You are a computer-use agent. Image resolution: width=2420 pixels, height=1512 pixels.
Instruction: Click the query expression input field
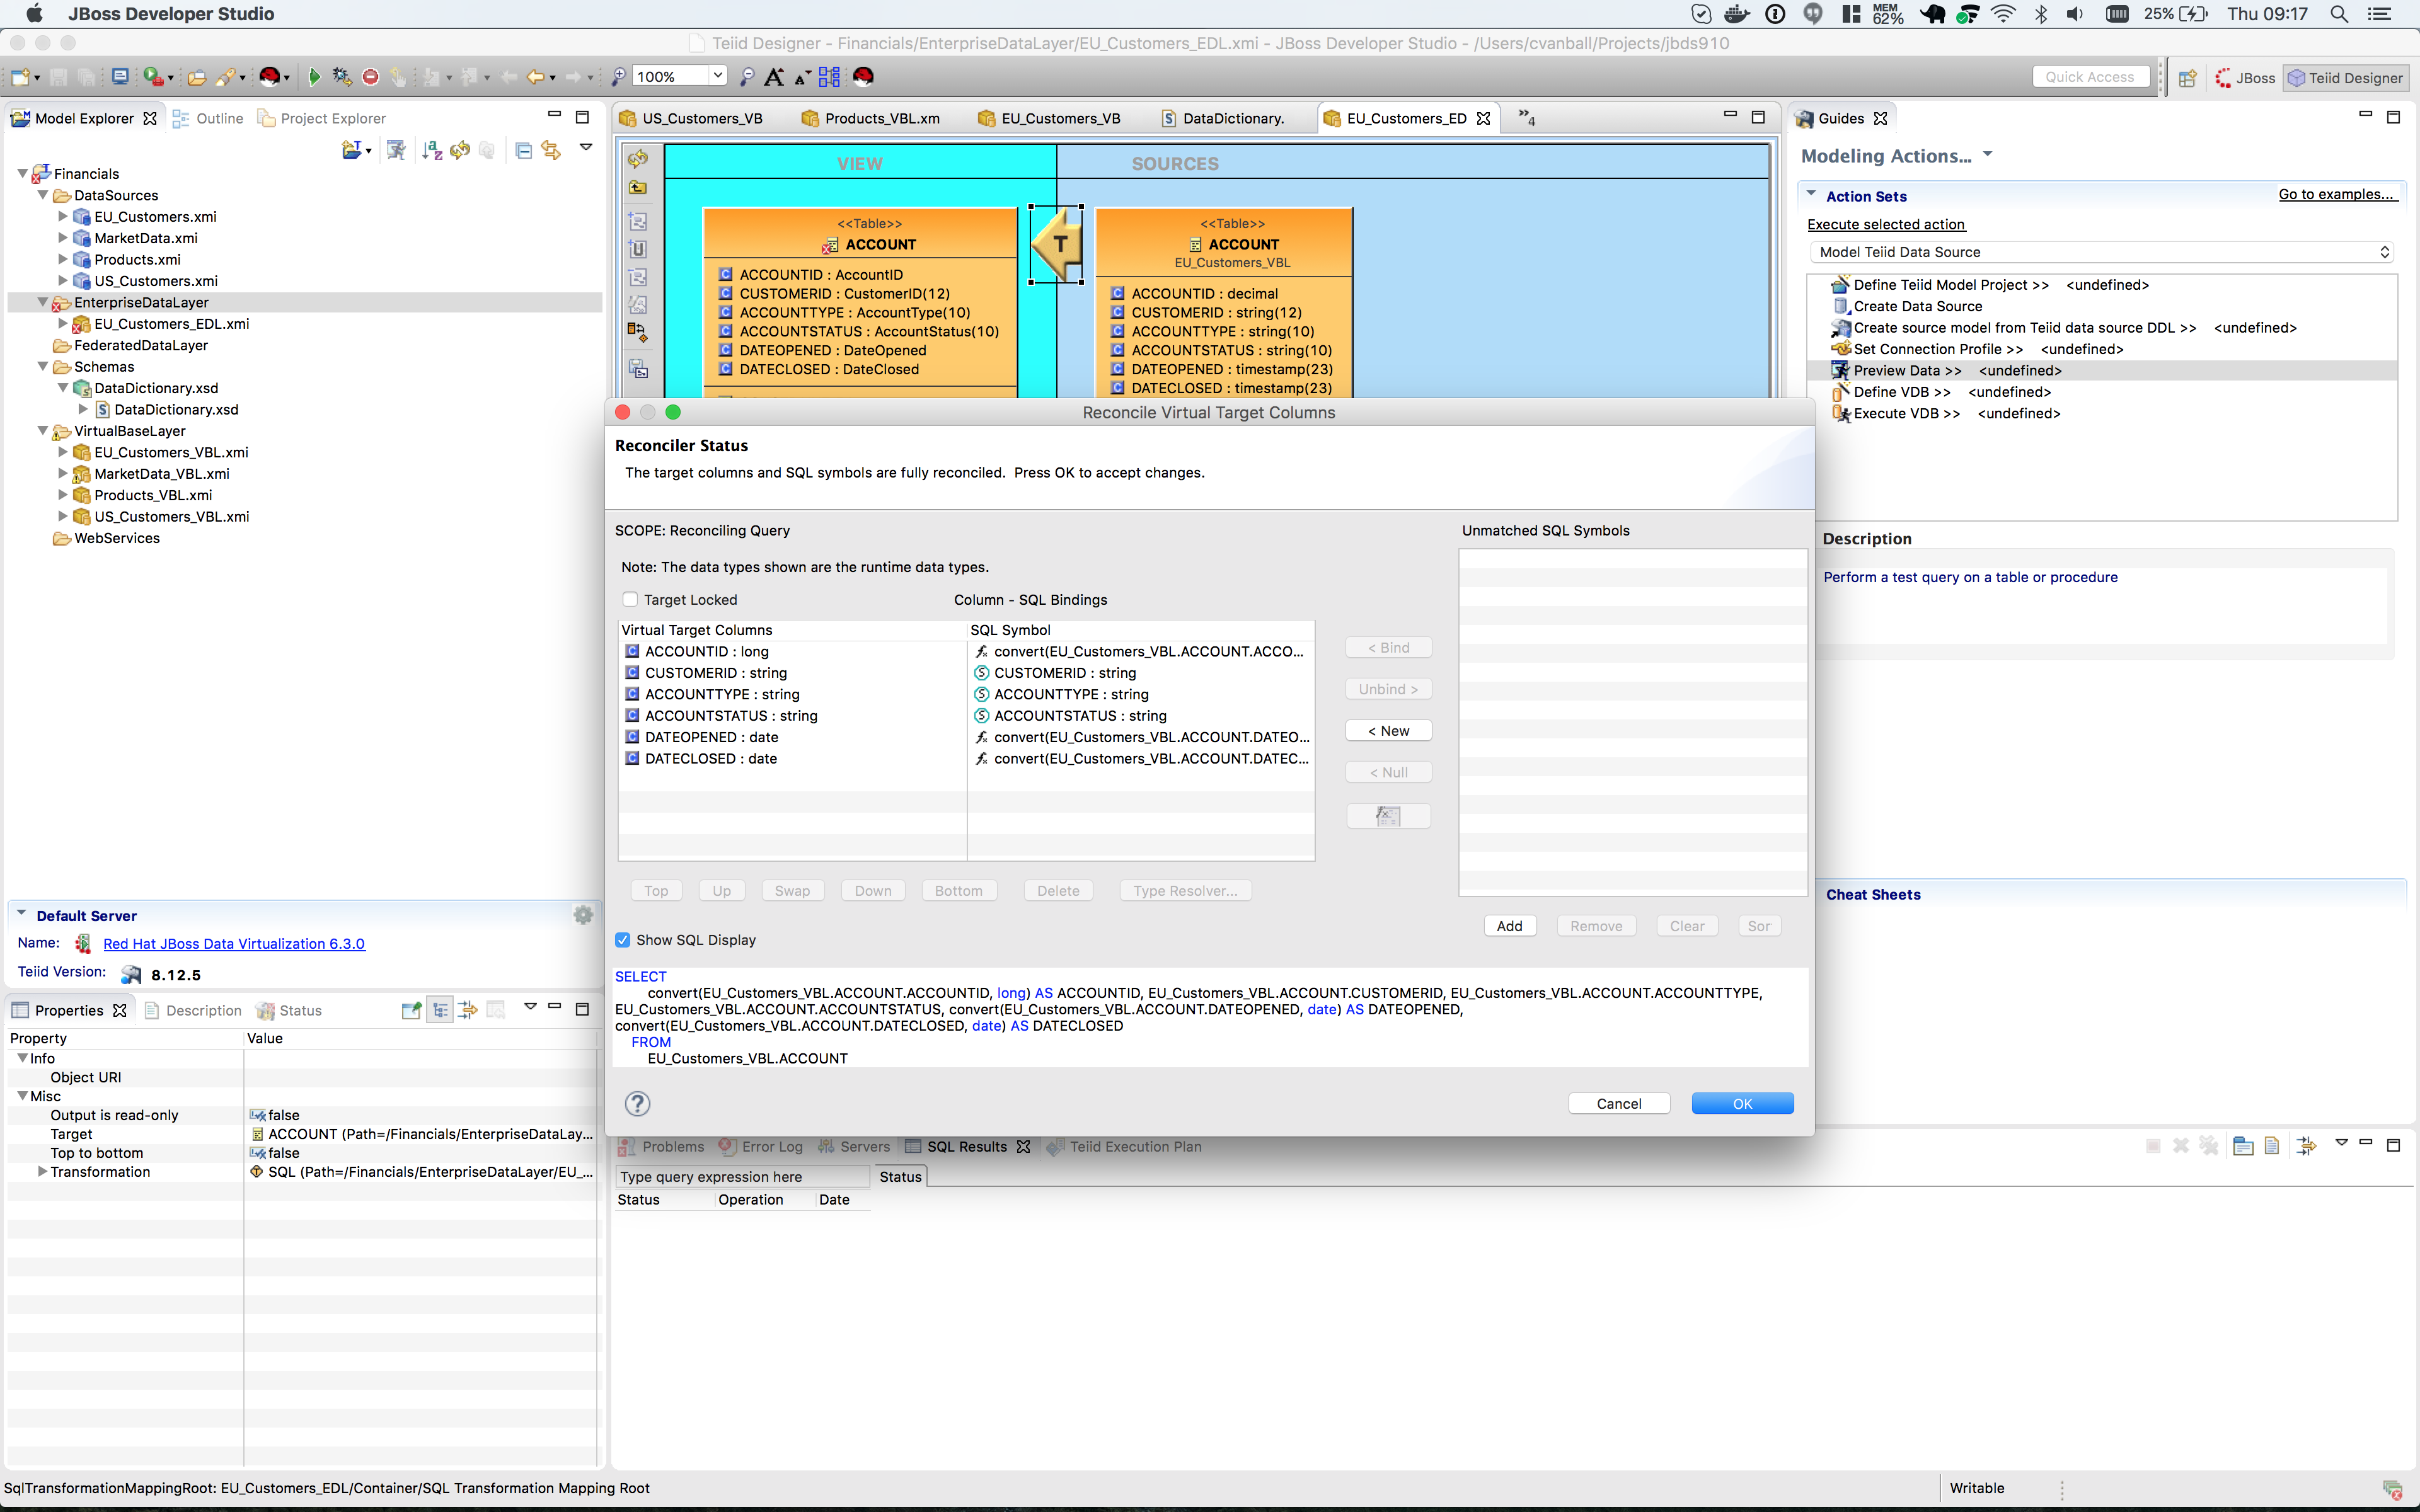click(x=742, y=1177)
